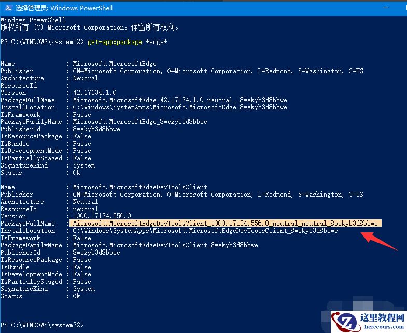
Task: Click PackageFamilyName value Microsoft.MicrosoftEdge_8wekyb3d8bbwe
Action: pos(140,122)
